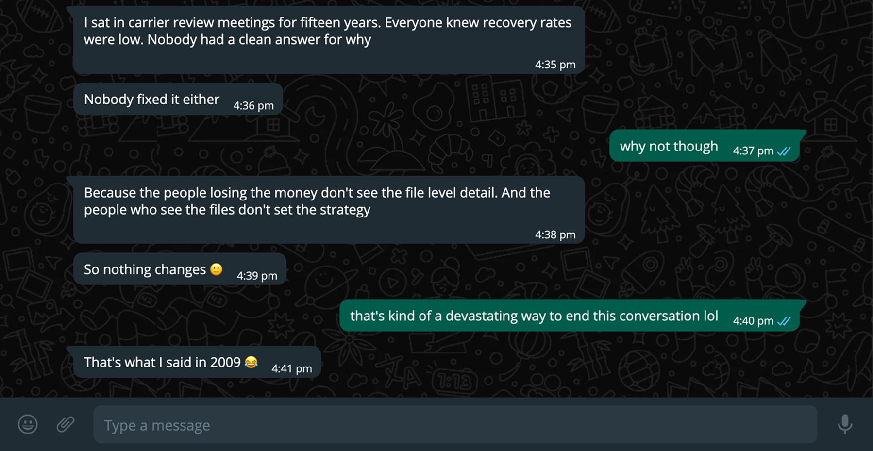Screen dimensions: 873x451
Task: Click the attachment paperclip icon
Action: 66,424
